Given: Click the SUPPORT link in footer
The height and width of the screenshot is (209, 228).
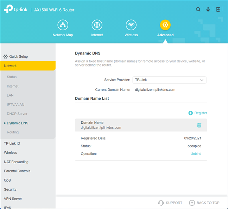Looking at the screenshot, I should 170,203.
